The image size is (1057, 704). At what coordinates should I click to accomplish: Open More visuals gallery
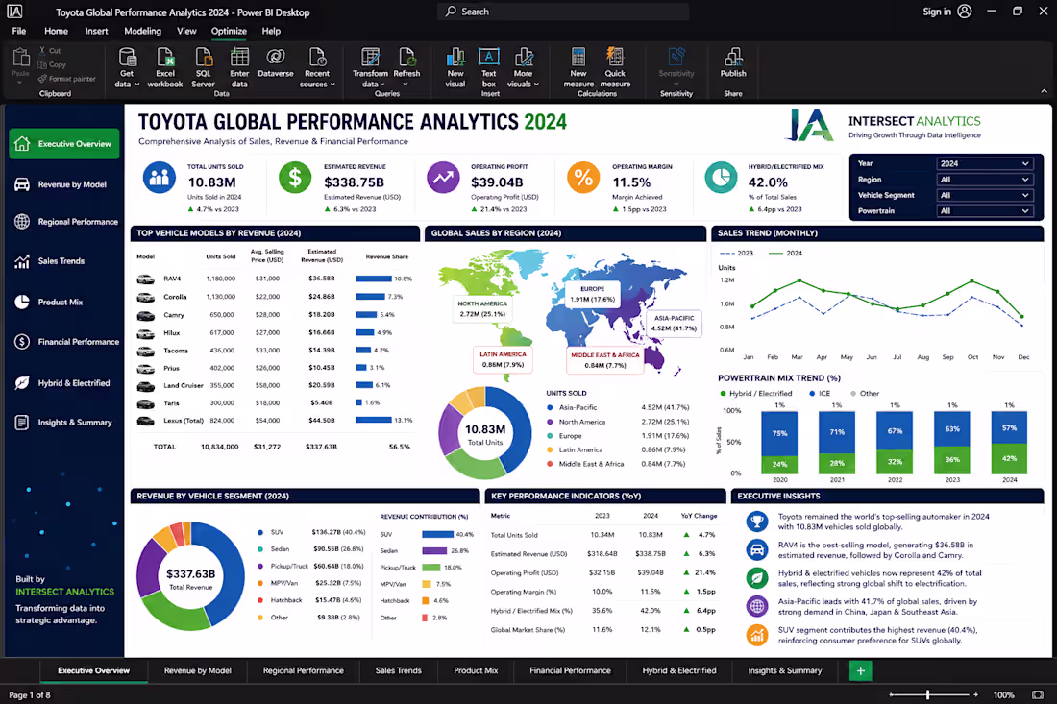[x=523, y=67]
